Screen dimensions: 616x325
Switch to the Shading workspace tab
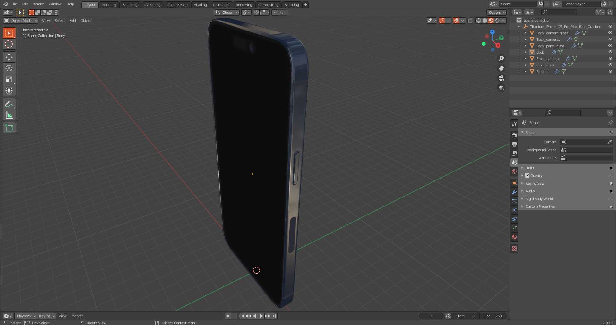(x=200, y=5)
